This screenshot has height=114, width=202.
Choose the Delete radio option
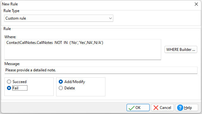[61, 88]
